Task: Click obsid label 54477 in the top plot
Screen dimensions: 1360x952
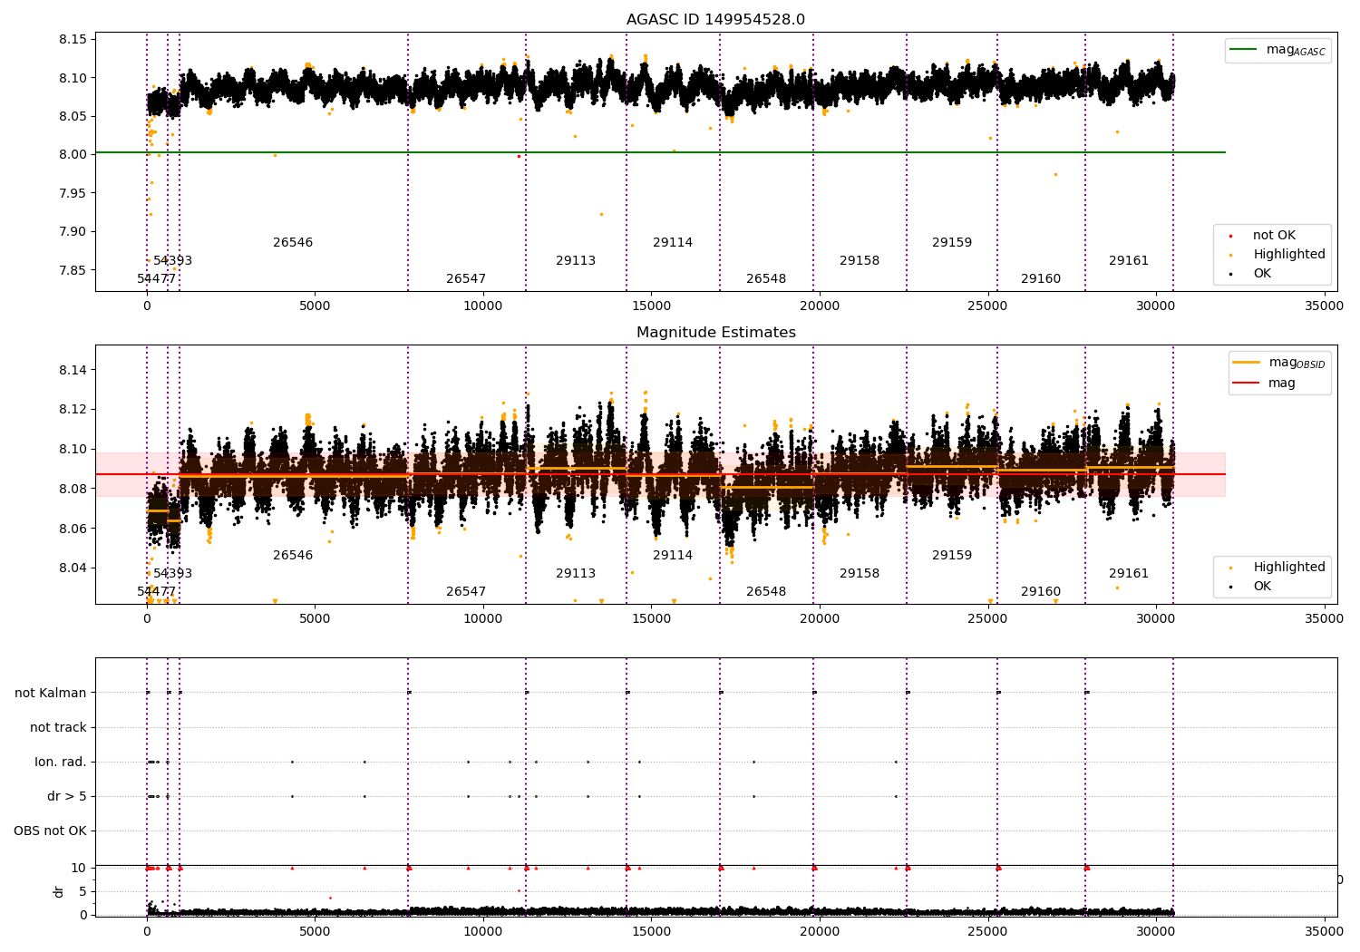Action: [x=157, y=279]
